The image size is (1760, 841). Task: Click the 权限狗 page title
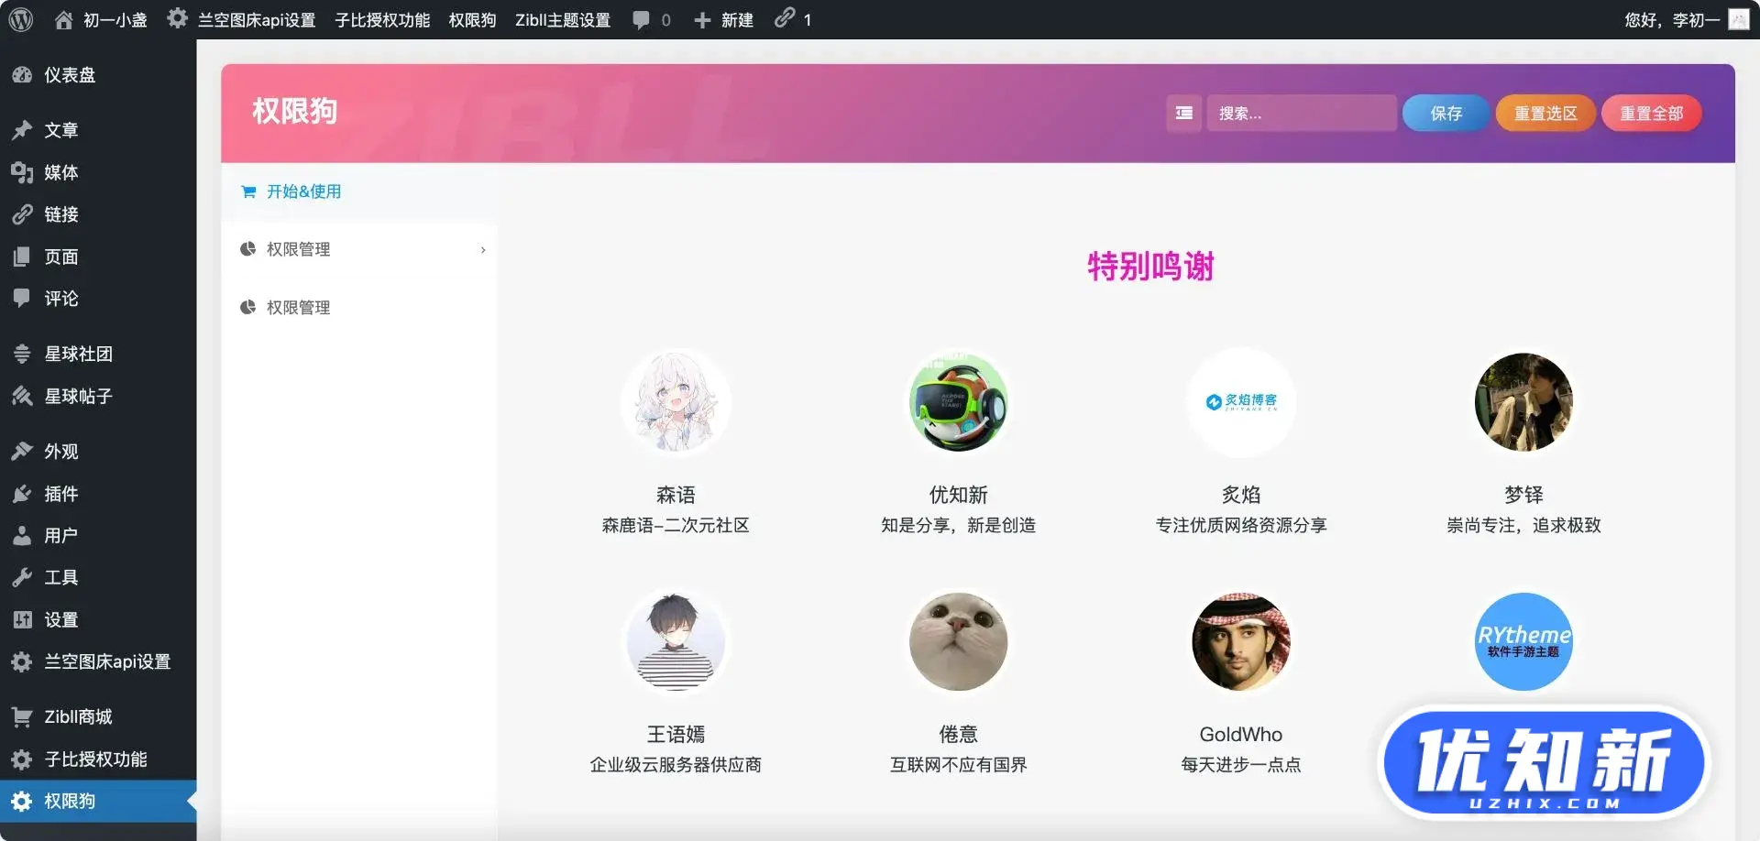click(294, 112)
